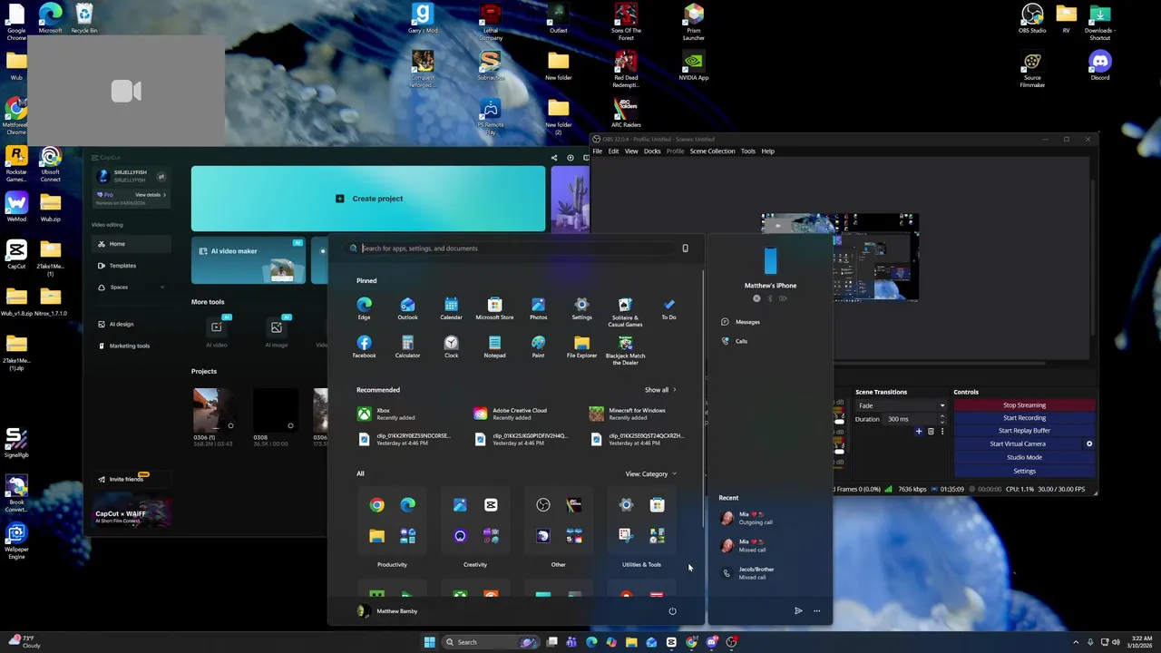Click Start Replay Buffer in OBS
Viewport: 1161px width, 653px height.
pyautogui.click(x=1024, y=431)
